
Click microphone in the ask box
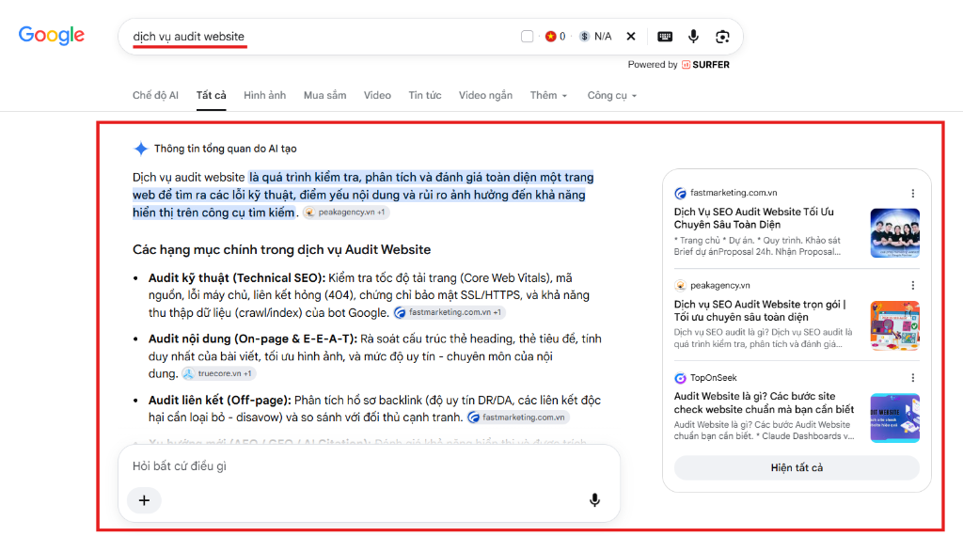[594, 499]
